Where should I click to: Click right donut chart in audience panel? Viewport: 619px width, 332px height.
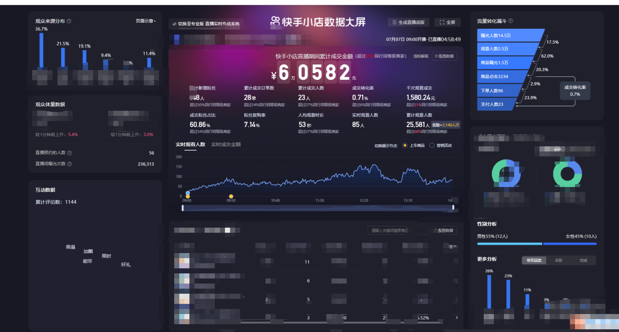[568, 173]
